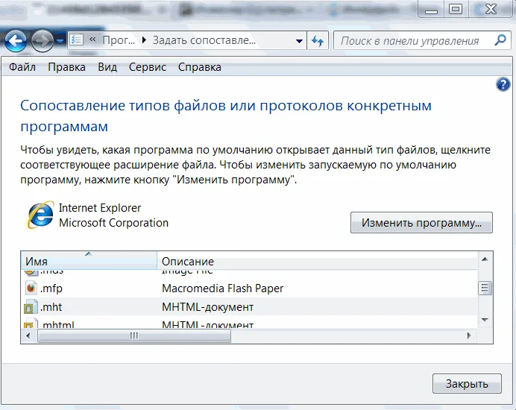This screenshot has width=516, height=410.
Task: Click the "Изменить программу..." button
Action: (421, 222)
